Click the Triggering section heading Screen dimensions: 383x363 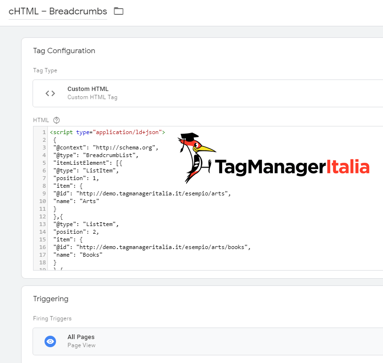pos(51,299)
